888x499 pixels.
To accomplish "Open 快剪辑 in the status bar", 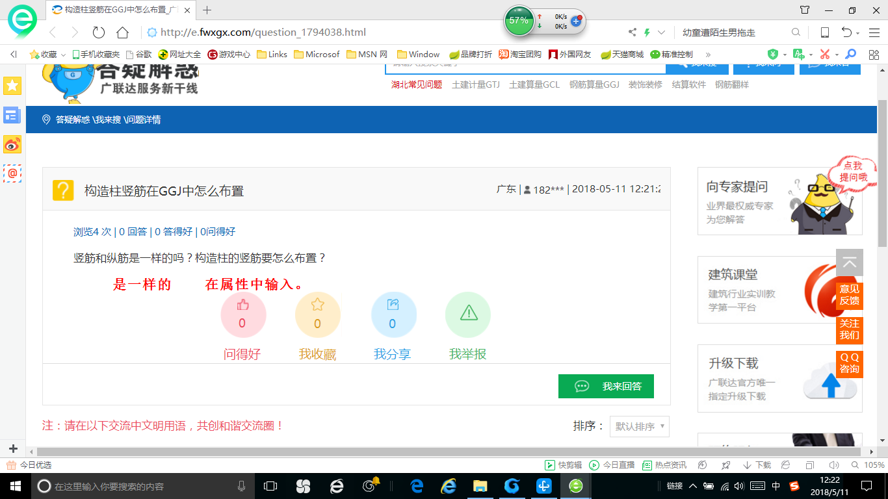I will 563,465.
